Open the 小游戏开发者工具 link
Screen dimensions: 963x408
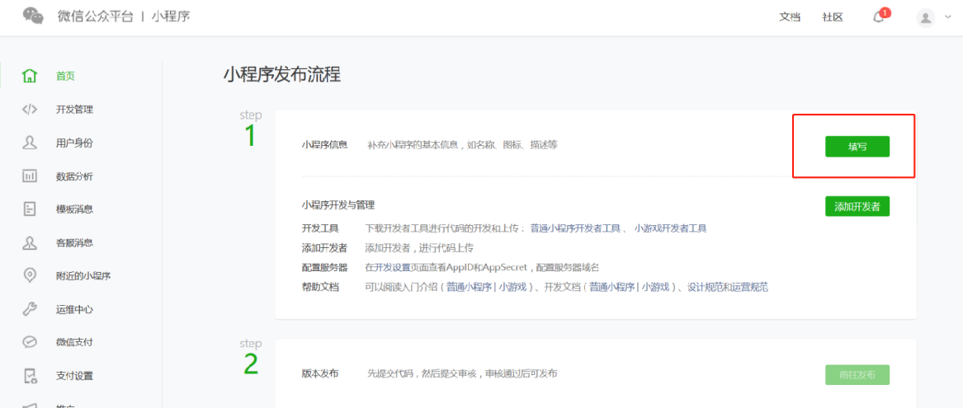pyautogui.click(x=670, y=228)
